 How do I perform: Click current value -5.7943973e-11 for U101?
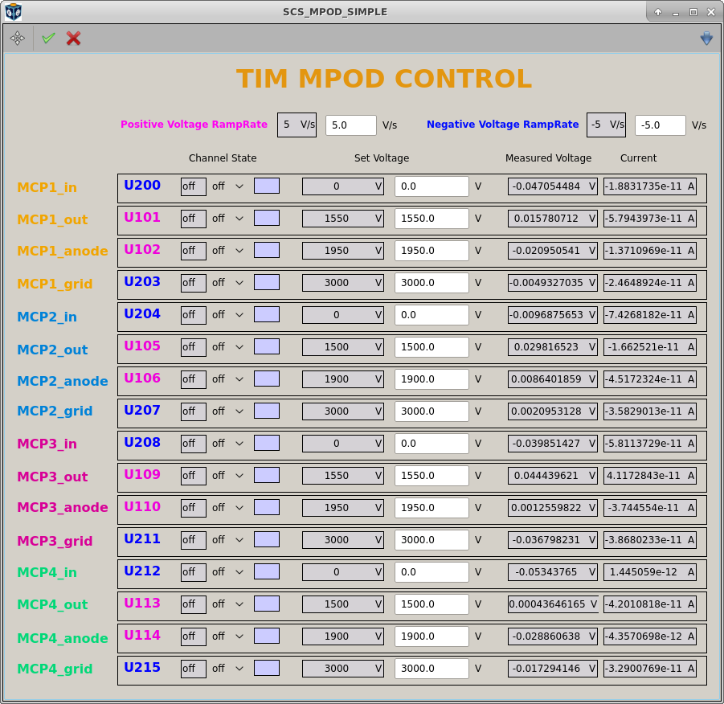[650, 218]
